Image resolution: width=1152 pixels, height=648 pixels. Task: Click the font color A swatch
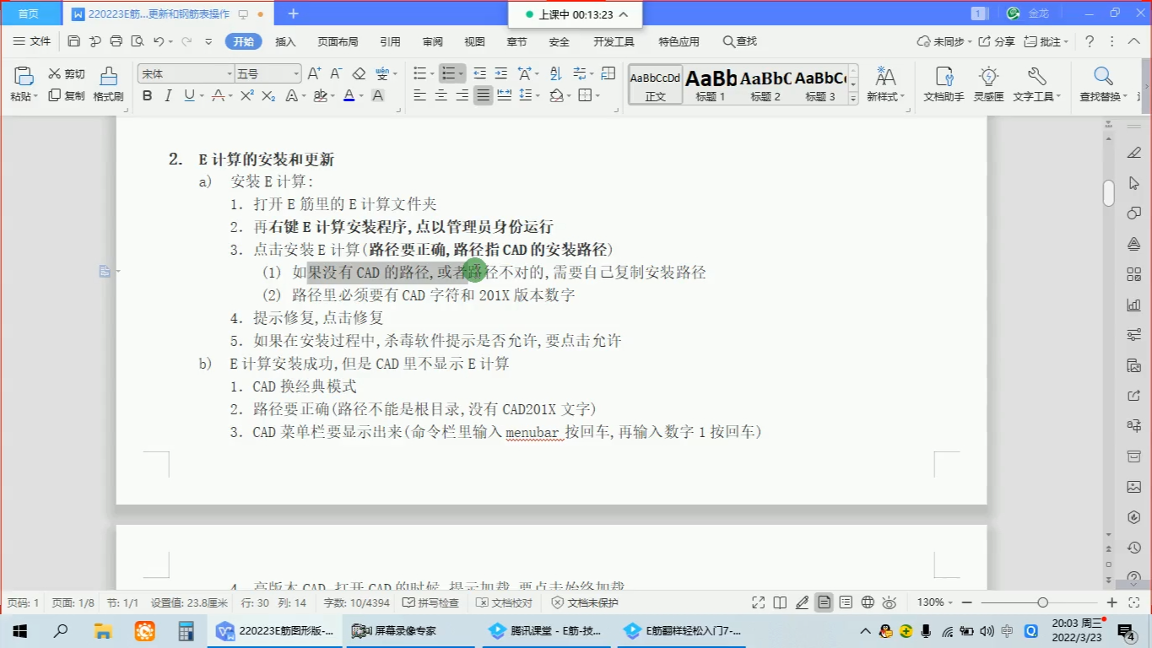pos(349,95)
